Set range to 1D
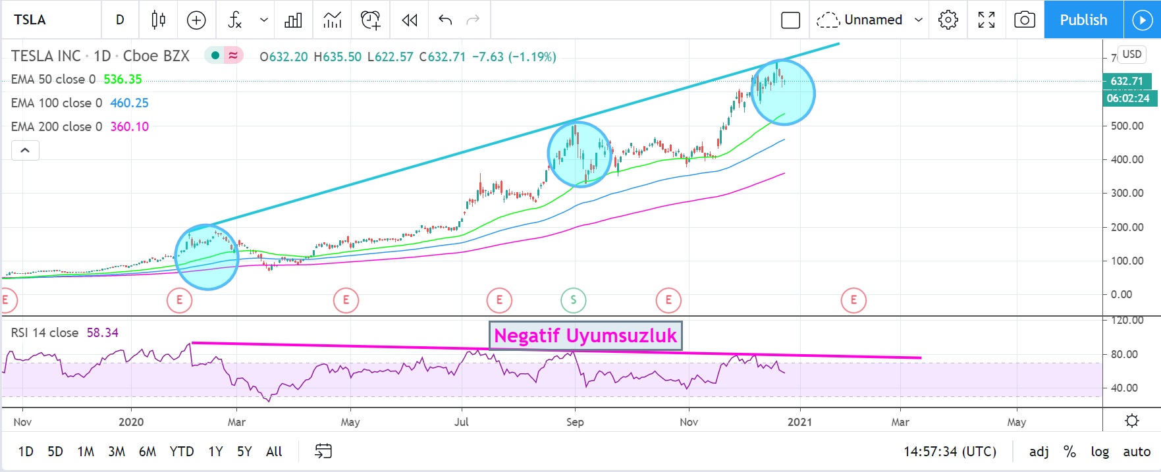The image size is (1161, 472). [x=26, y=452]
